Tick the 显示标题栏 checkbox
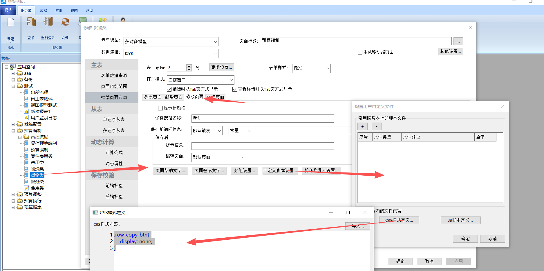This screenshot has width=544, height=271. [160, 108]
